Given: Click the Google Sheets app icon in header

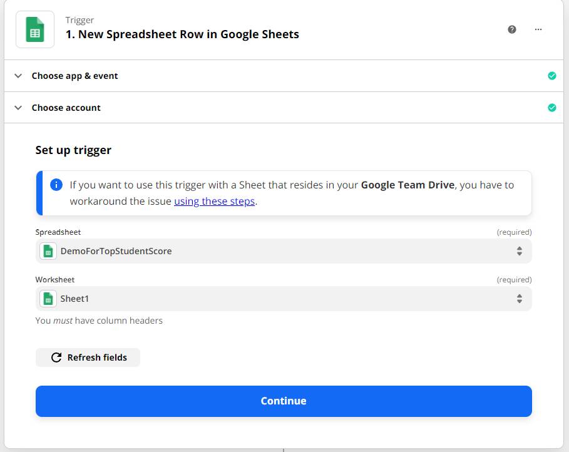Looking at the screenshot, I should tap(35, 29).
